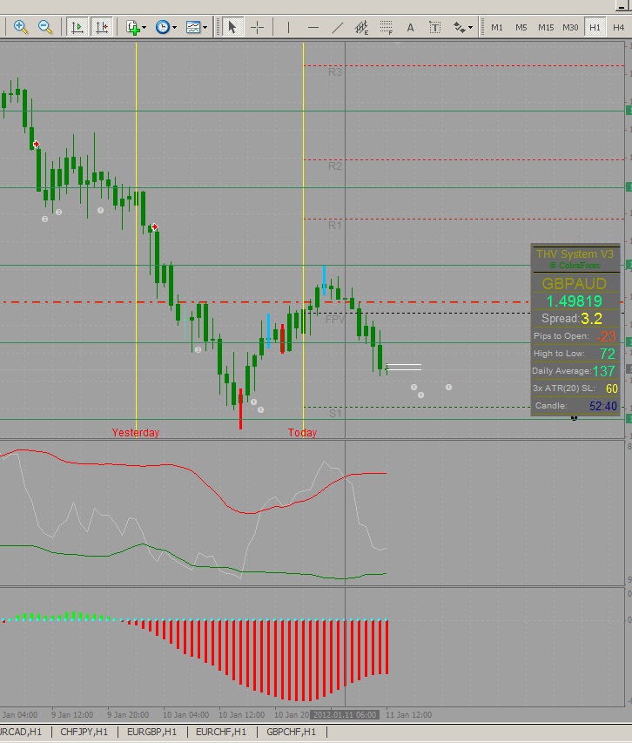Click the Pips to Open value -23
632x743 pixels.
tap(606, 336)
